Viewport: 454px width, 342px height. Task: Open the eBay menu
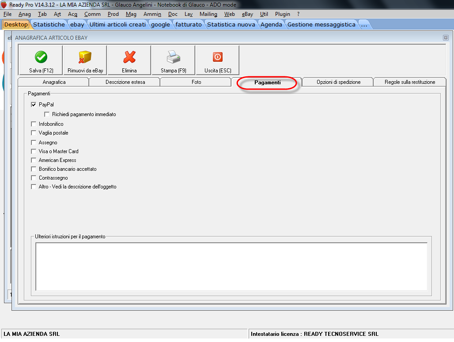(x=248, y=14)
